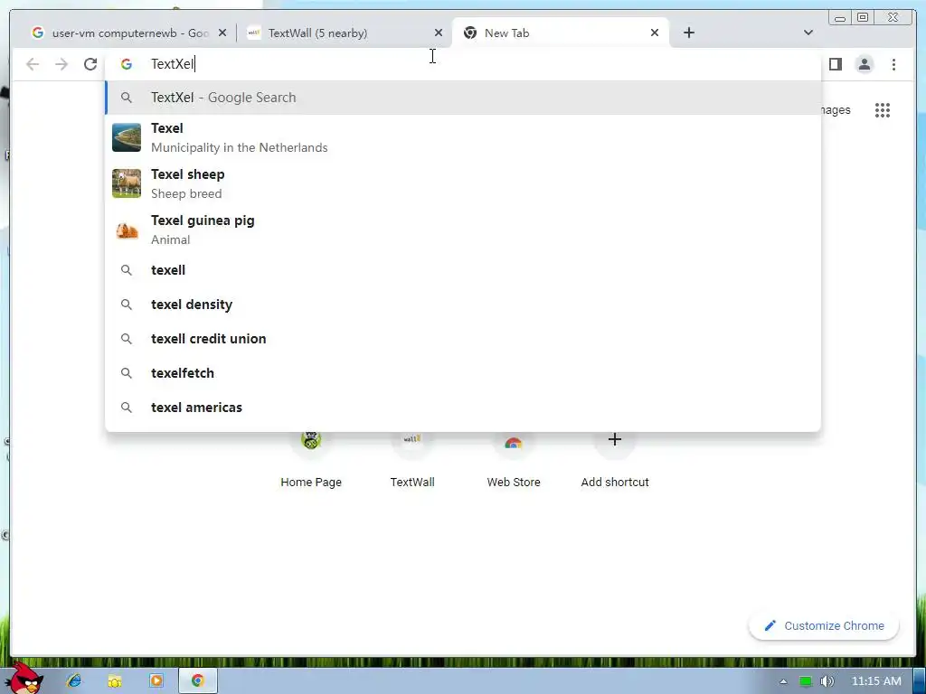Click the Show desktop button
The height and width of the screenshot is (694, 926).
920,681
